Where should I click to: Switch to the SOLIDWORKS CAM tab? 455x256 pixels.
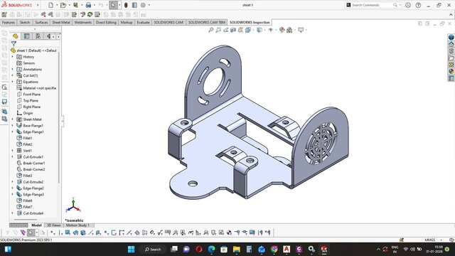[168, 22]
